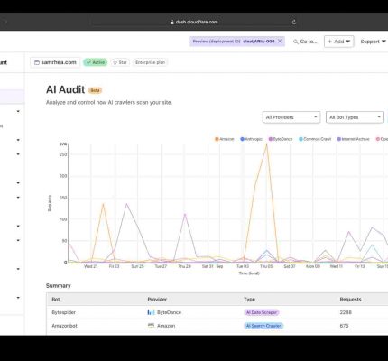Viewport: 388px width, 361px height.
Task: Click the orange Beta badge
Action: pos(95,90)
